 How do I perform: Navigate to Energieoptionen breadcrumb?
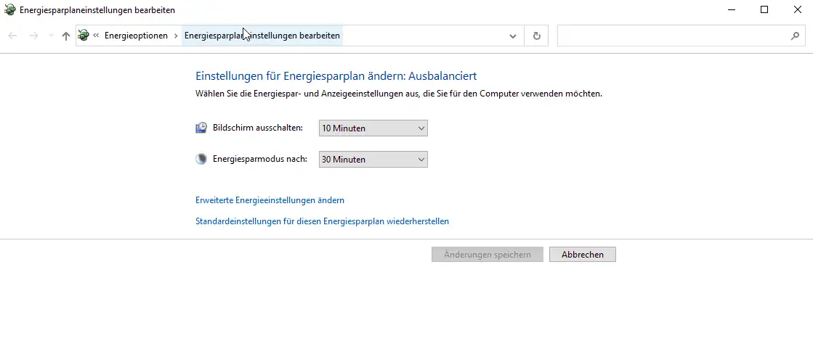[136, 36]
